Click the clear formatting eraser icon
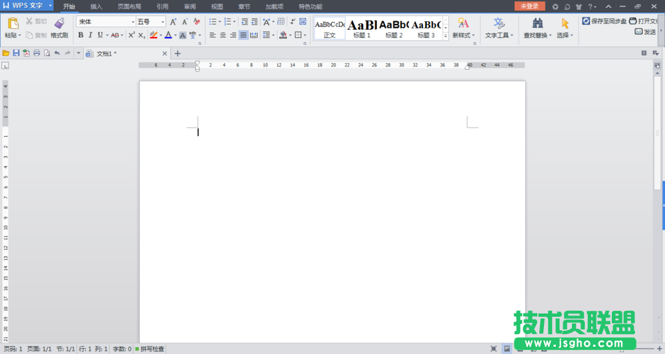665x354 pixels. [x=197, y=22]
